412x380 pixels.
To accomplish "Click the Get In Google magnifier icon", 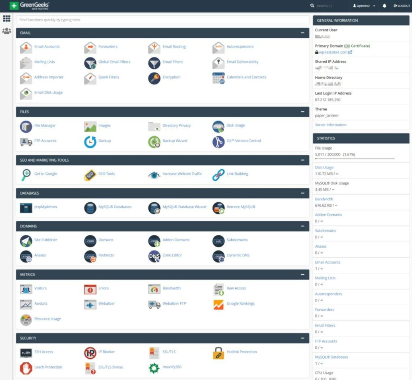I will point(26,175).
